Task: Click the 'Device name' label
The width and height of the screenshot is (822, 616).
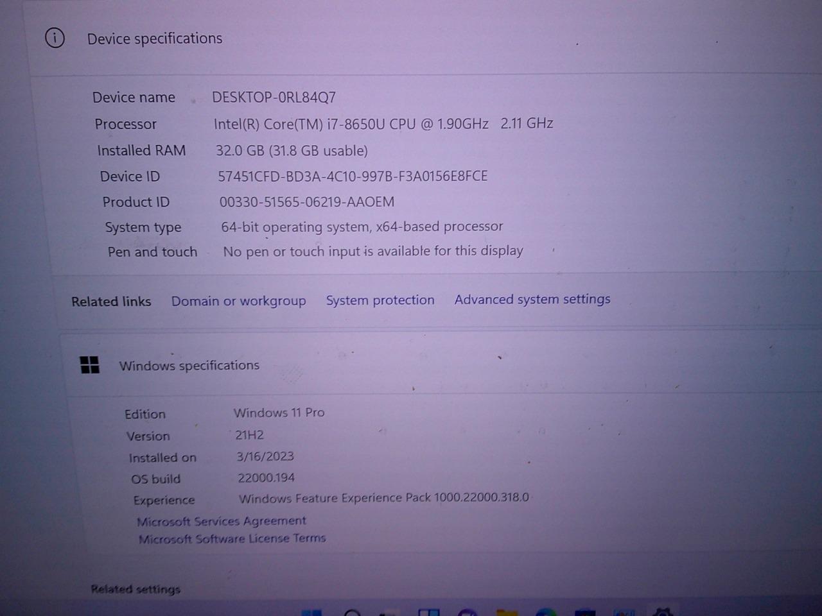Action: (x=134, y=98)
